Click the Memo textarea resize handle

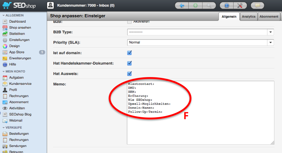272,142
